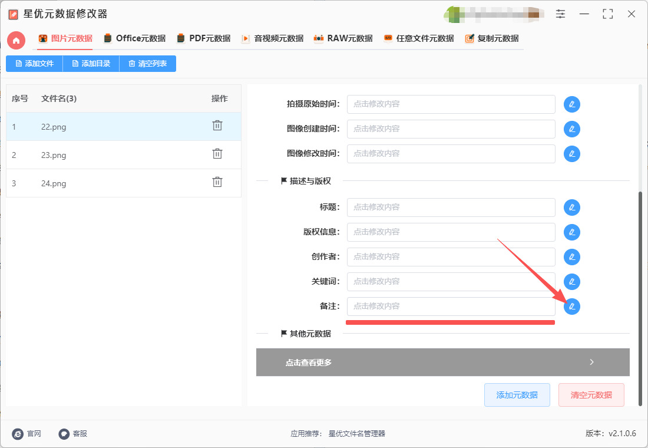Click the edit icon next to 图像修改时间

572,154
